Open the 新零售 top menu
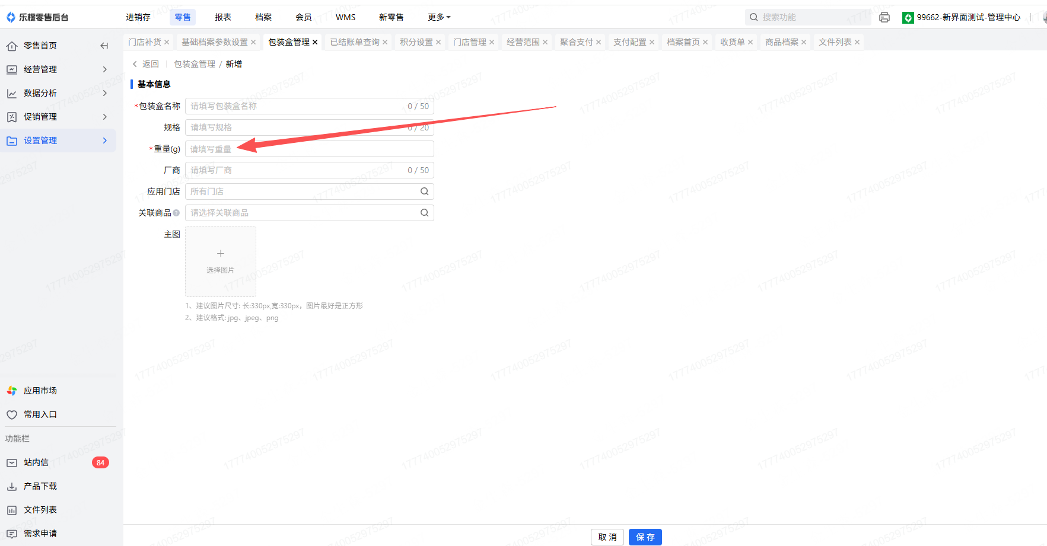 coord(392,17)
